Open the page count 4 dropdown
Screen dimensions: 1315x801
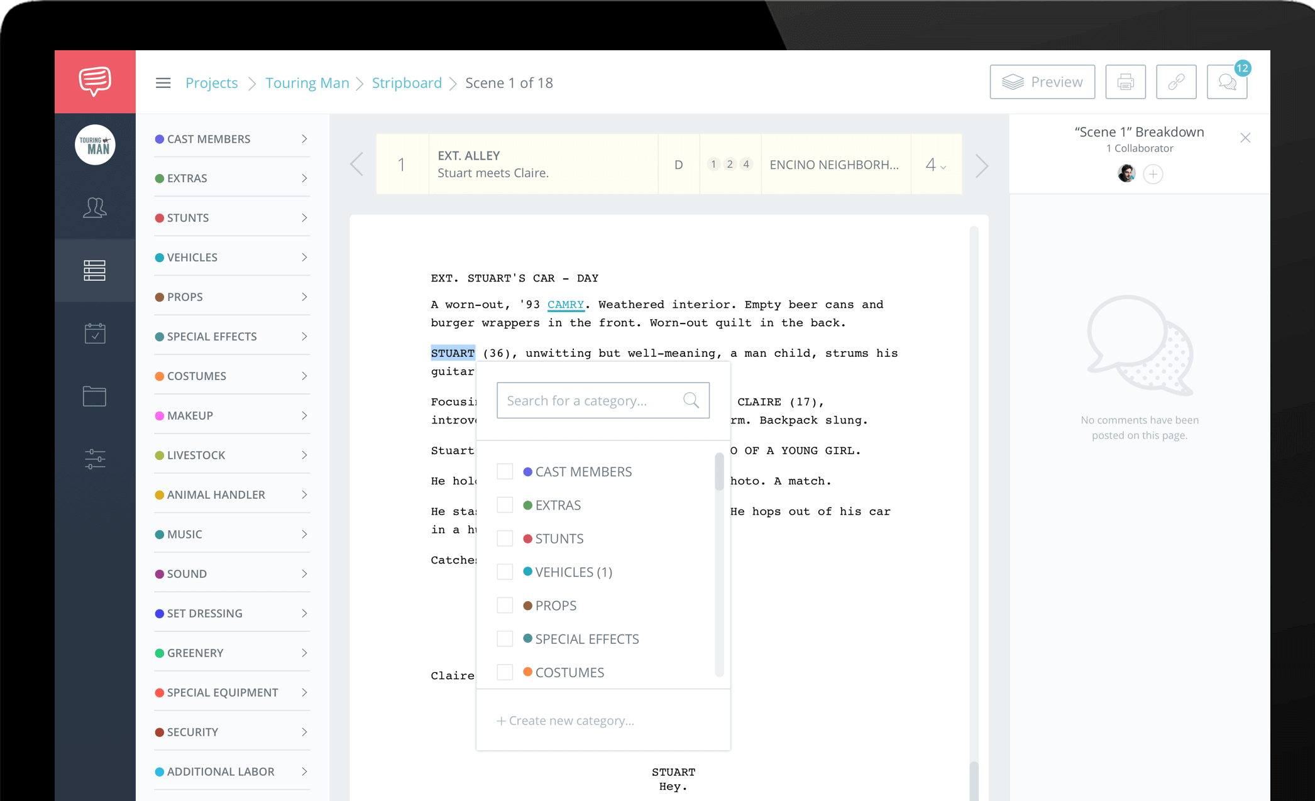coord(936,165)
